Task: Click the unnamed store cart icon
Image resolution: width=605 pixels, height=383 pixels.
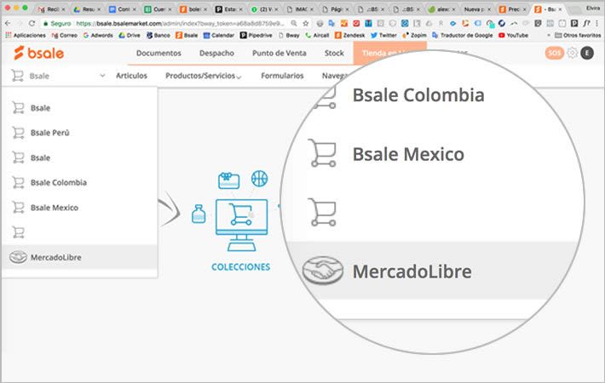Action: [x=17, y=232]
